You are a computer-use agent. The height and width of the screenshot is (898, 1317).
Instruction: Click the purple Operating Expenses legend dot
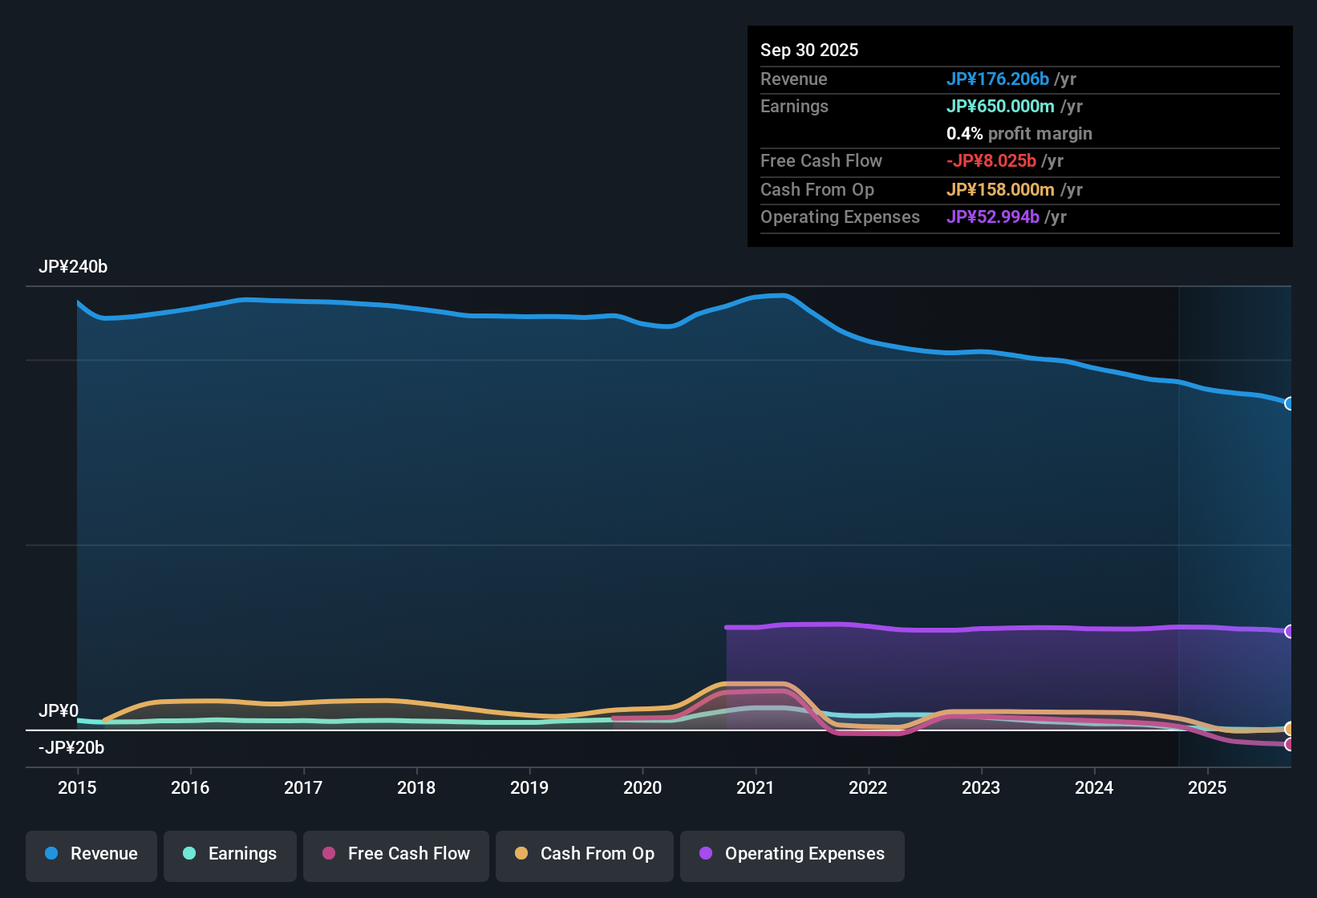point(706,854)
